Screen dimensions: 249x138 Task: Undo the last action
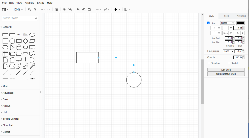click(x=43, y=10)
